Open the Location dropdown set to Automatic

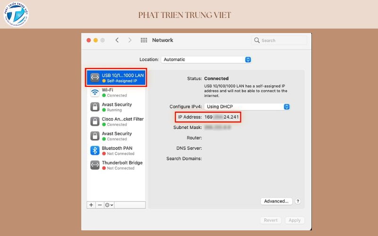[206, 59]
